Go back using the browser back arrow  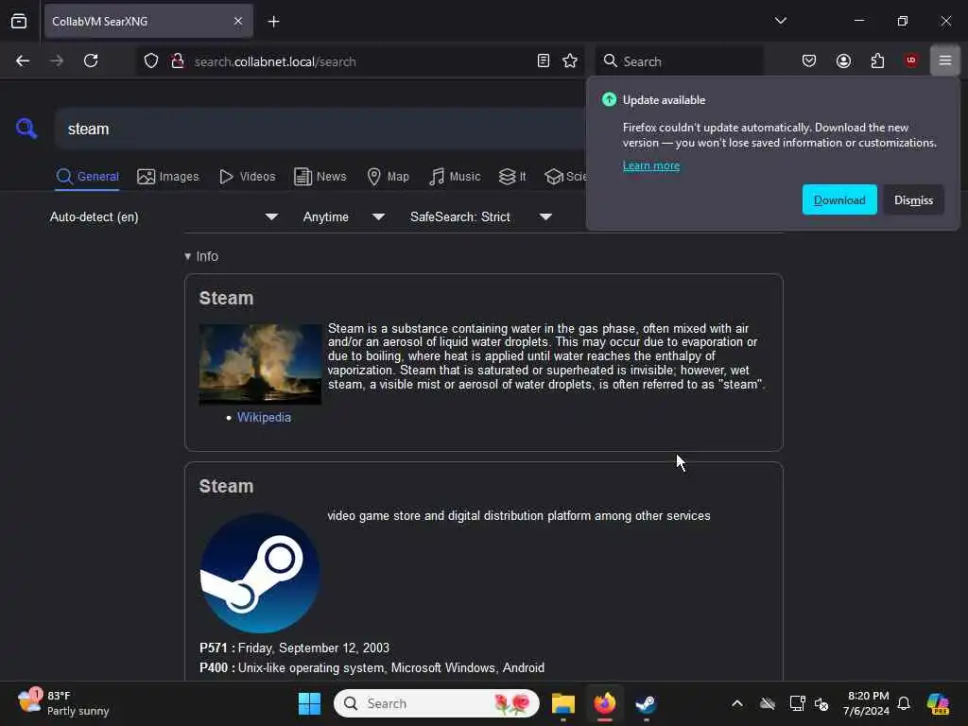tap(23, 60)
